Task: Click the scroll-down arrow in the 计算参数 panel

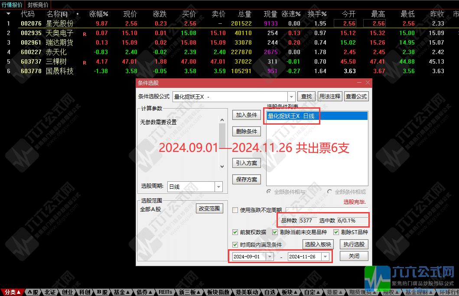Action: pos(222,166)
